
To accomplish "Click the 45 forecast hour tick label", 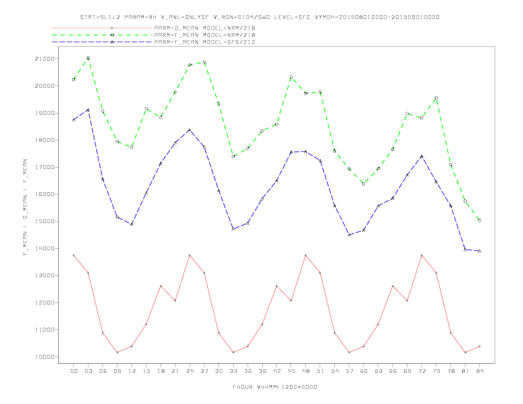I will pos(291,371).
